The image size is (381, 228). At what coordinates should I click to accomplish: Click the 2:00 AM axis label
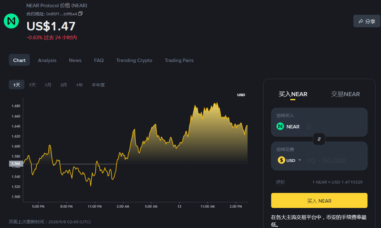tap(123, 206)
